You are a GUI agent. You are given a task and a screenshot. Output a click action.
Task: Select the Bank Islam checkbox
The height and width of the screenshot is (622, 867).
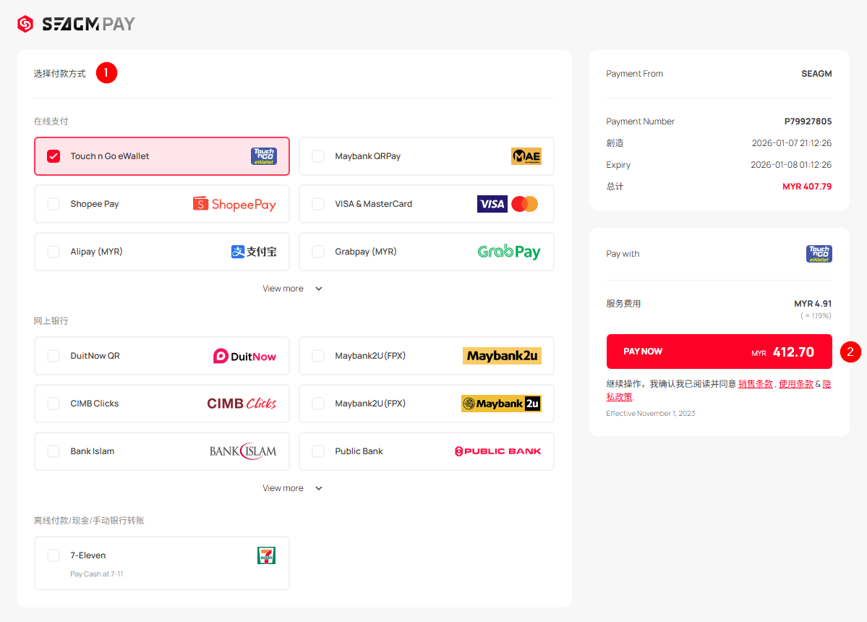click(x=54, y=451)
